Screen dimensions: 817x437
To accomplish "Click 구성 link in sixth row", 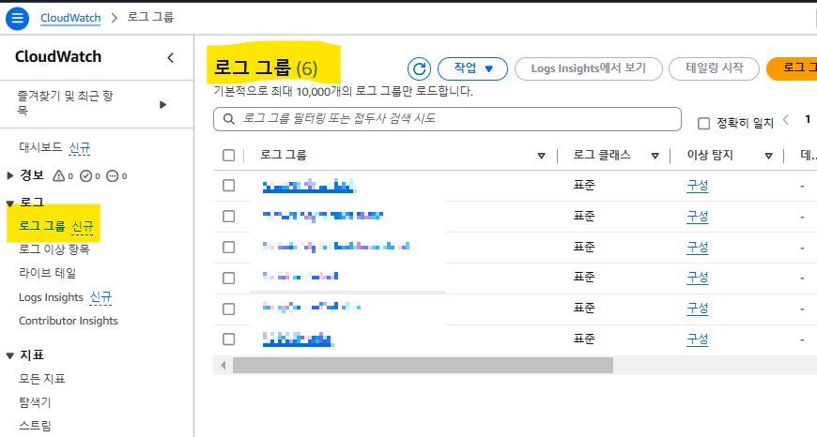I will coord(697,339).
